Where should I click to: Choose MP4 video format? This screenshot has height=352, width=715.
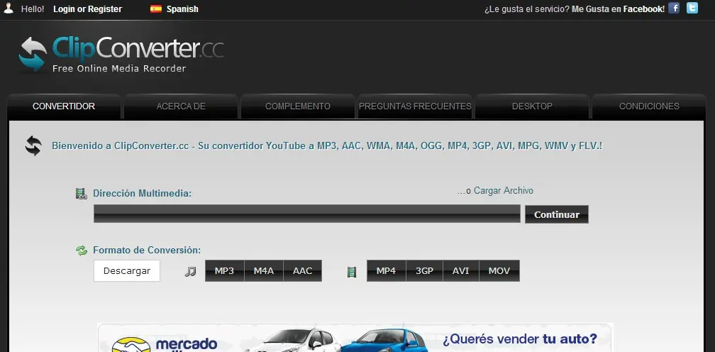tap(386, 271)
